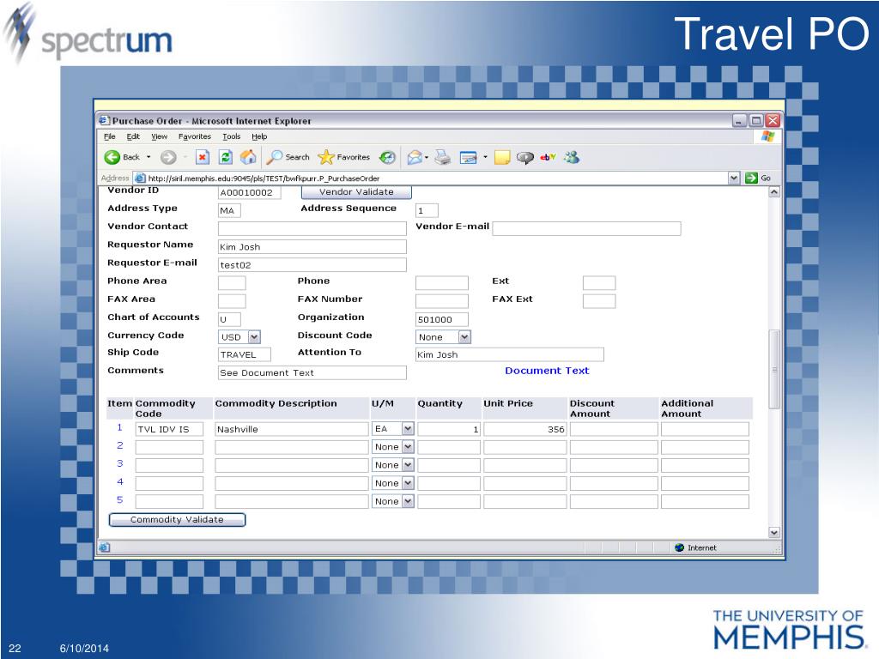This screenshot has height=659, width=879.
Task: Click the red Stop loading icon
Action: click(x=203, y=158)
